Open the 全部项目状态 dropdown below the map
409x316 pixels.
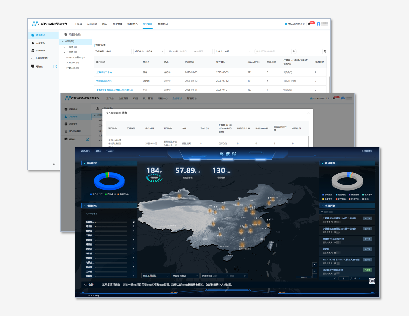click(x=185, y=276)
